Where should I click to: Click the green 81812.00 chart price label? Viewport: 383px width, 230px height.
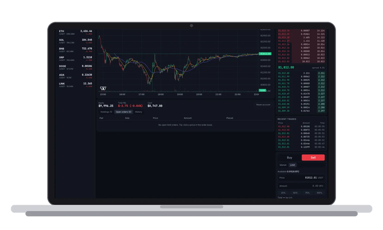coord(265,54)
